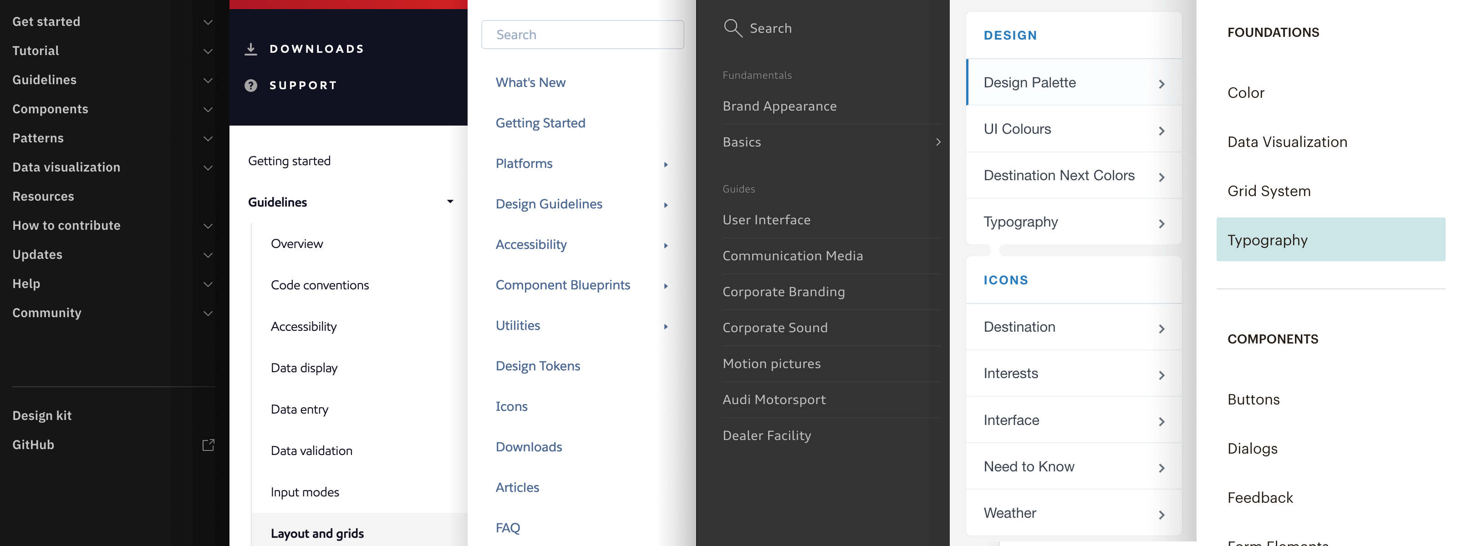Click the Design Palette chevron arrow
This screenshot has width=1457, height=546.
click(x=1161, y=84)
